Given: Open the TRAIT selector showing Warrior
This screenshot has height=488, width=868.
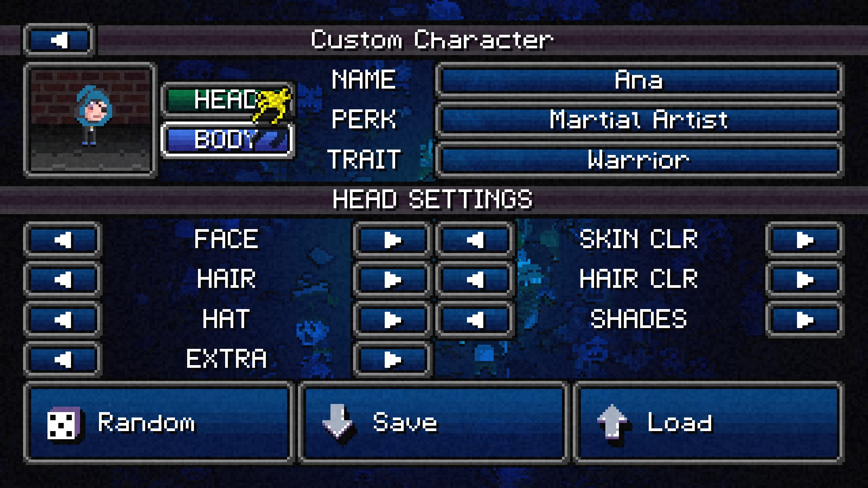Looking at the screenshot, I should point(639,160).
